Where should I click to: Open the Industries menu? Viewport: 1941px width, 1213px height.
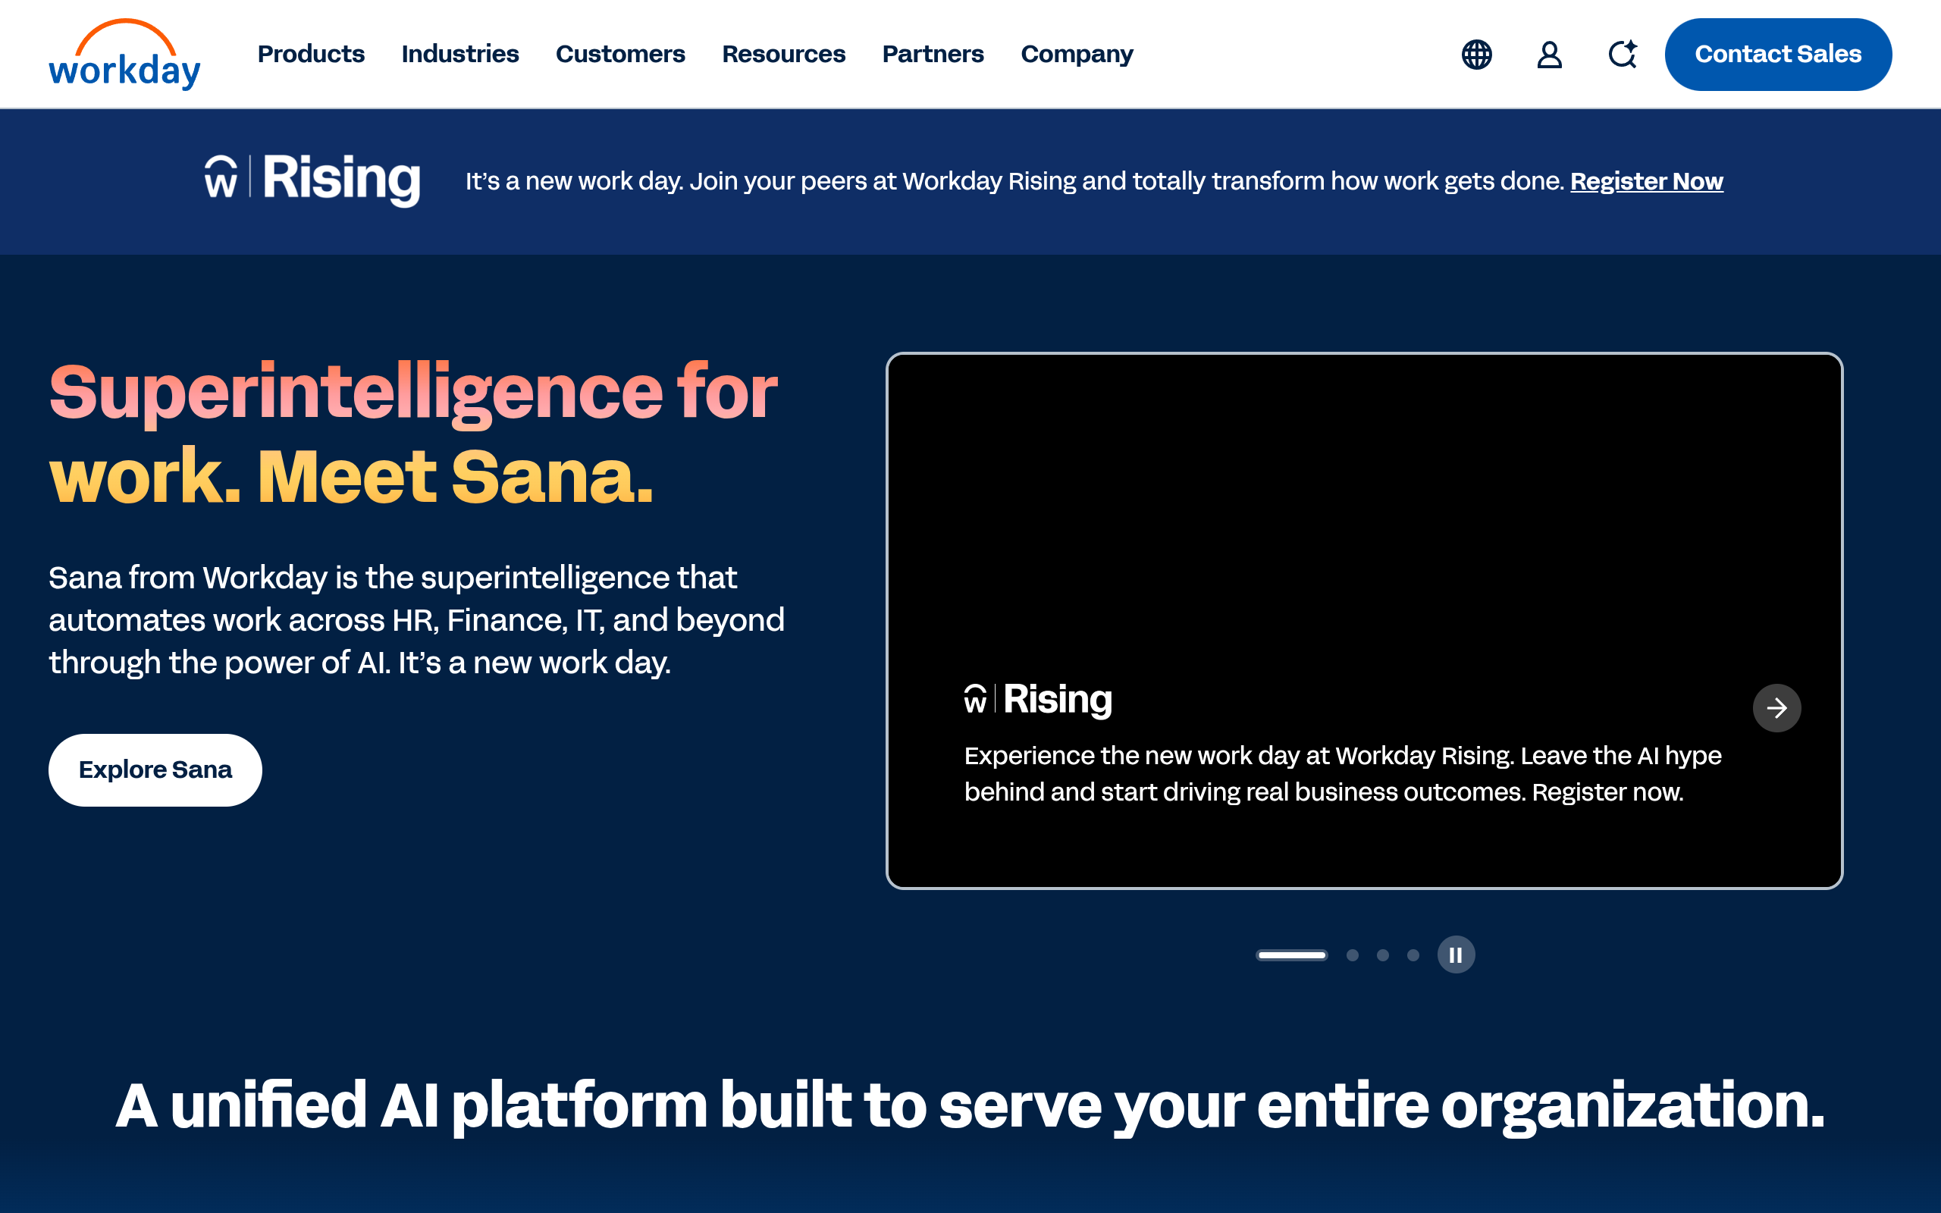(x=460, y=54)
